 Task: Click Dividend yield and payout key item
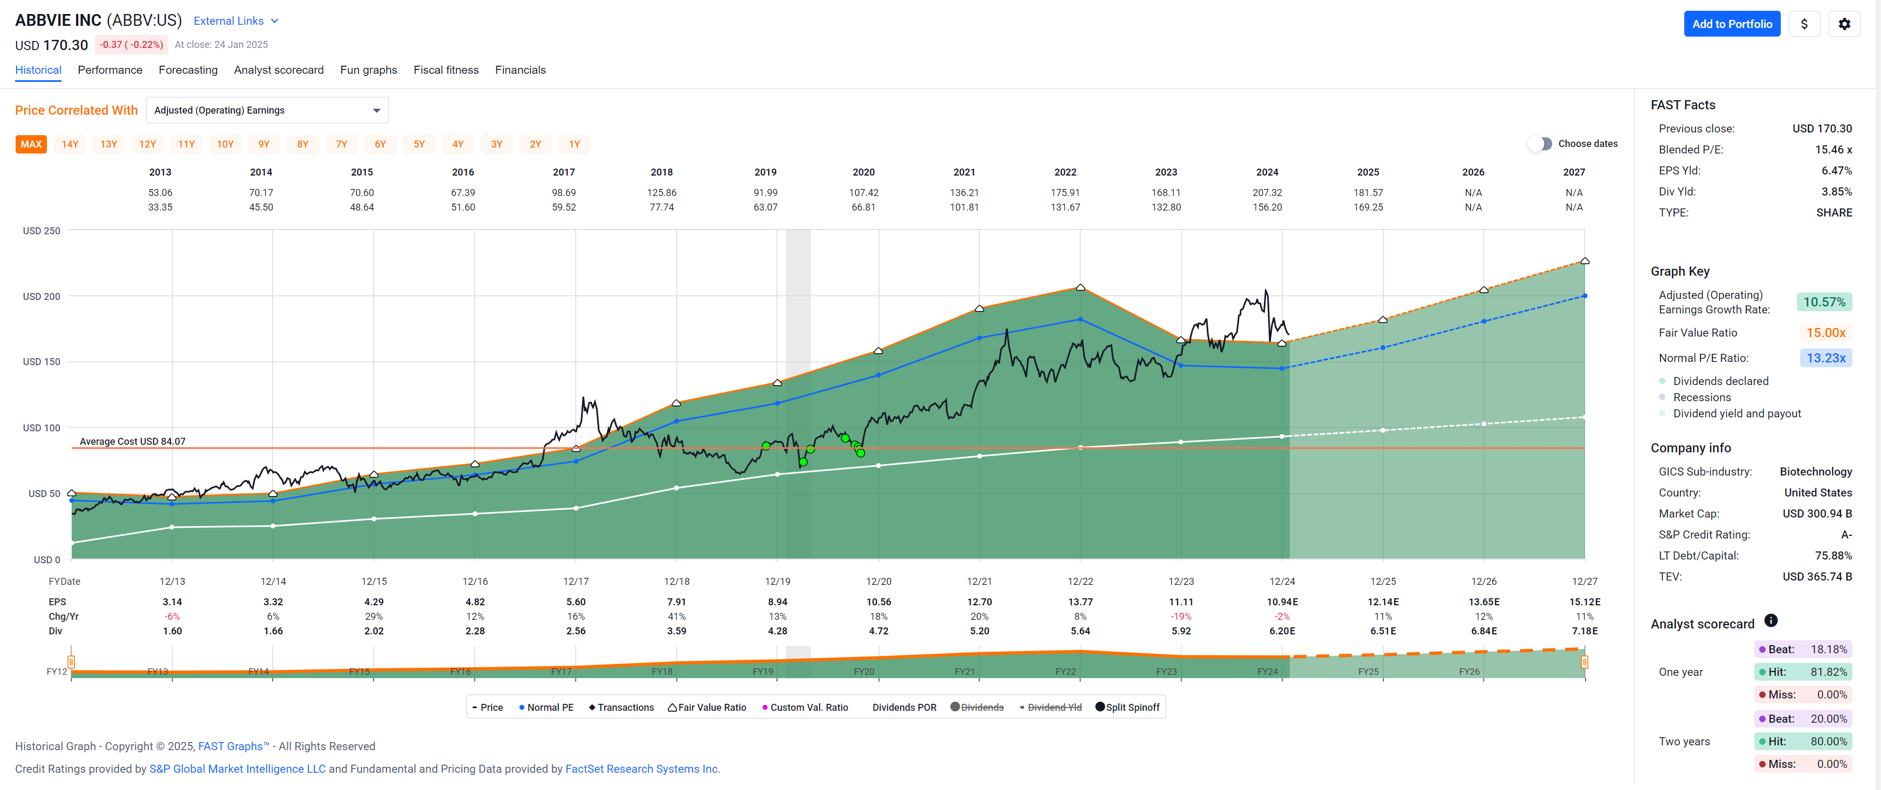pos(1729,414)
